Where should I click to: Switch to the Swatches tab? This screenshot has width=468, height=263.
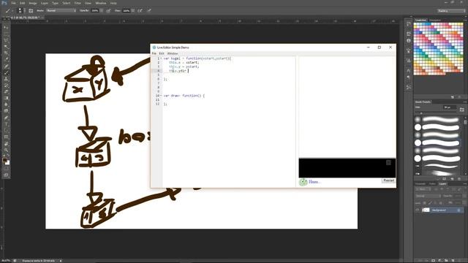pyautogui.click(x=420, y=20)
